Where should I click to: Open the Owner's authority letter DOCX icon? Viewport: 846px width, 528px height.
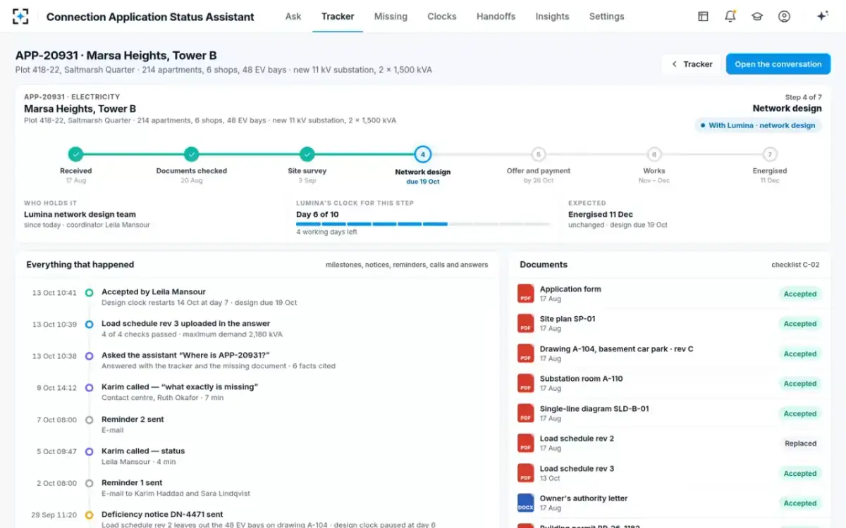click(525, 503)
